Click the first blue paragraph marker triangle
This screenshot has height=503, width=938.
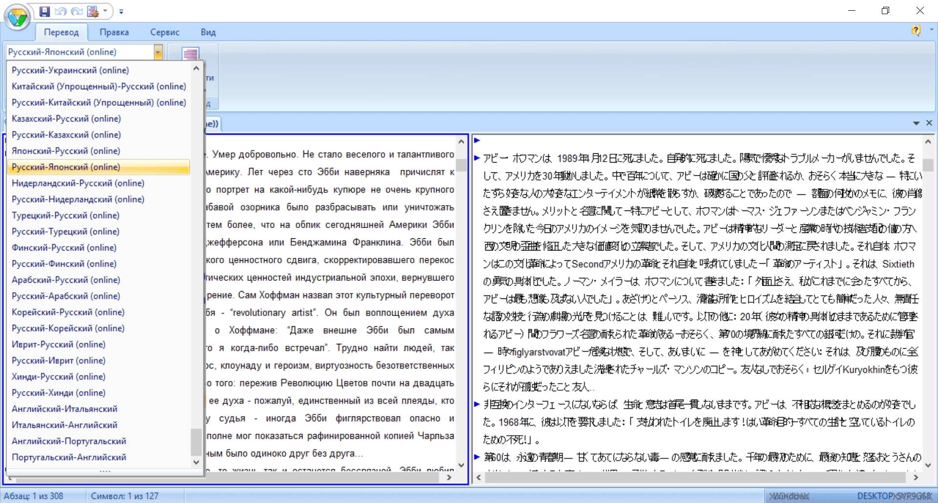coord(477,141)
